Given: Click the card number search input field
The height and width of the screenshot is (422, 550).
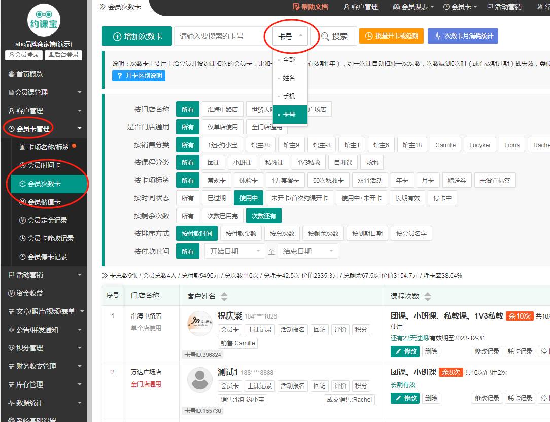Looking at the screenshot, I should 222,36.
